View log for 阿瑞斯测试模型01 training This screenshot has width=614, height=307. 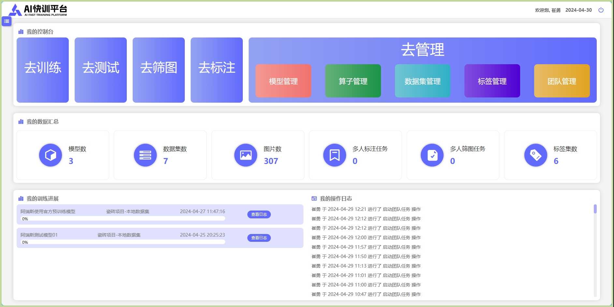coord(259,238)
